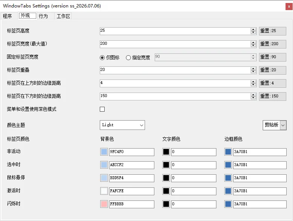The height and width of the screenshot is (221, 293).
Task: Click the 重置:200 button
Action: pyautogui.click(x=272, y=44)
